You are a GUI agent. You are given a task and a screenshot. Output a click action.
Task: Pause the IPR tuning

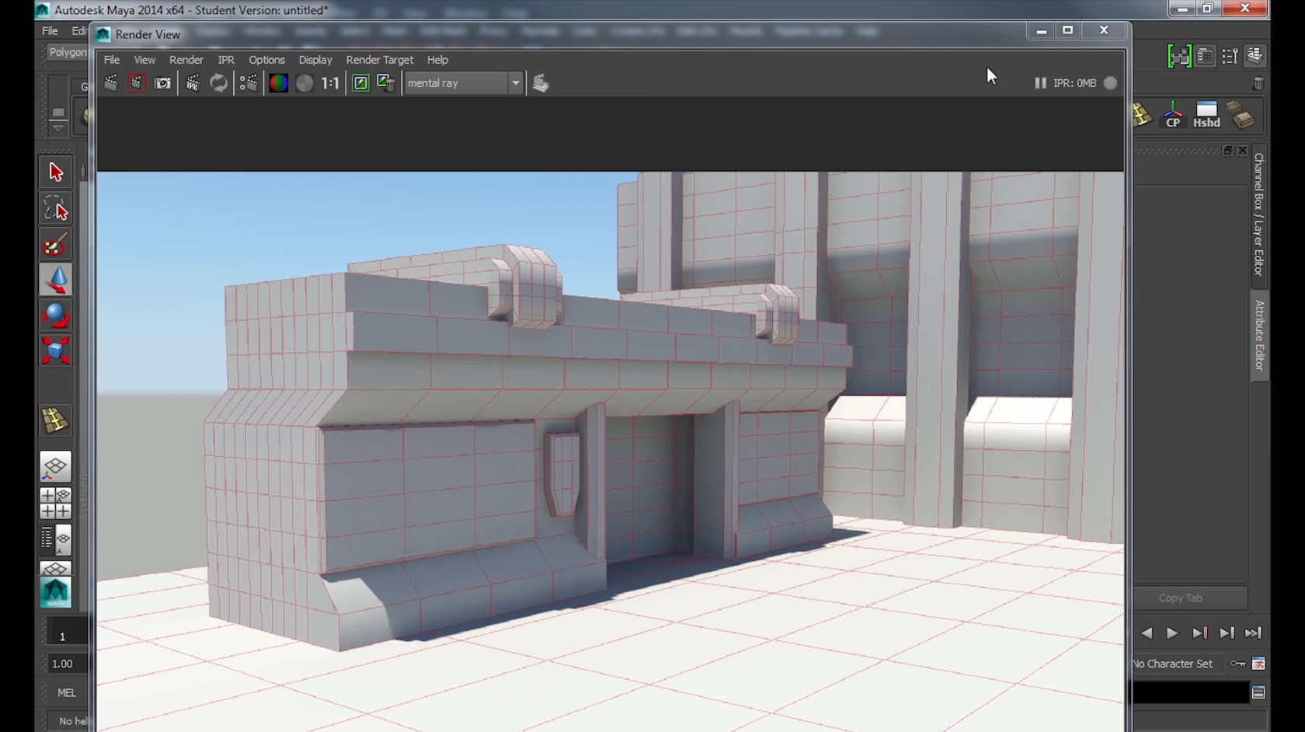pyautogui.click(x=1040, y=83)
